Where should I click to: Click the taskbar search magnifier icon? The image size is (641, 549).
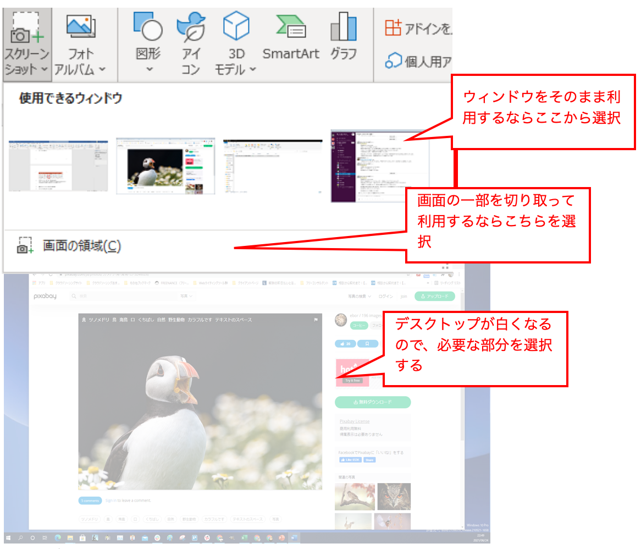click(x=20, y=537)
